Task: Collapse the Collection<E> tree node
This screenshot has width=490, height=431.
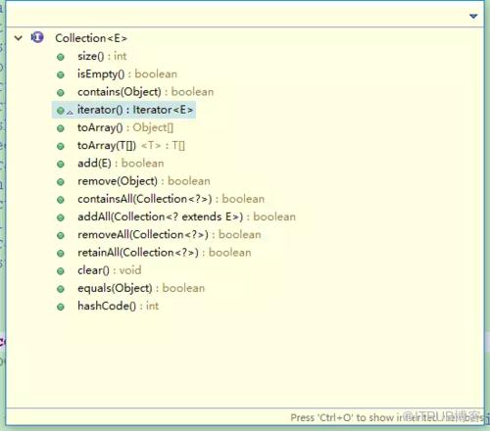Action: [x=19, y=38]
